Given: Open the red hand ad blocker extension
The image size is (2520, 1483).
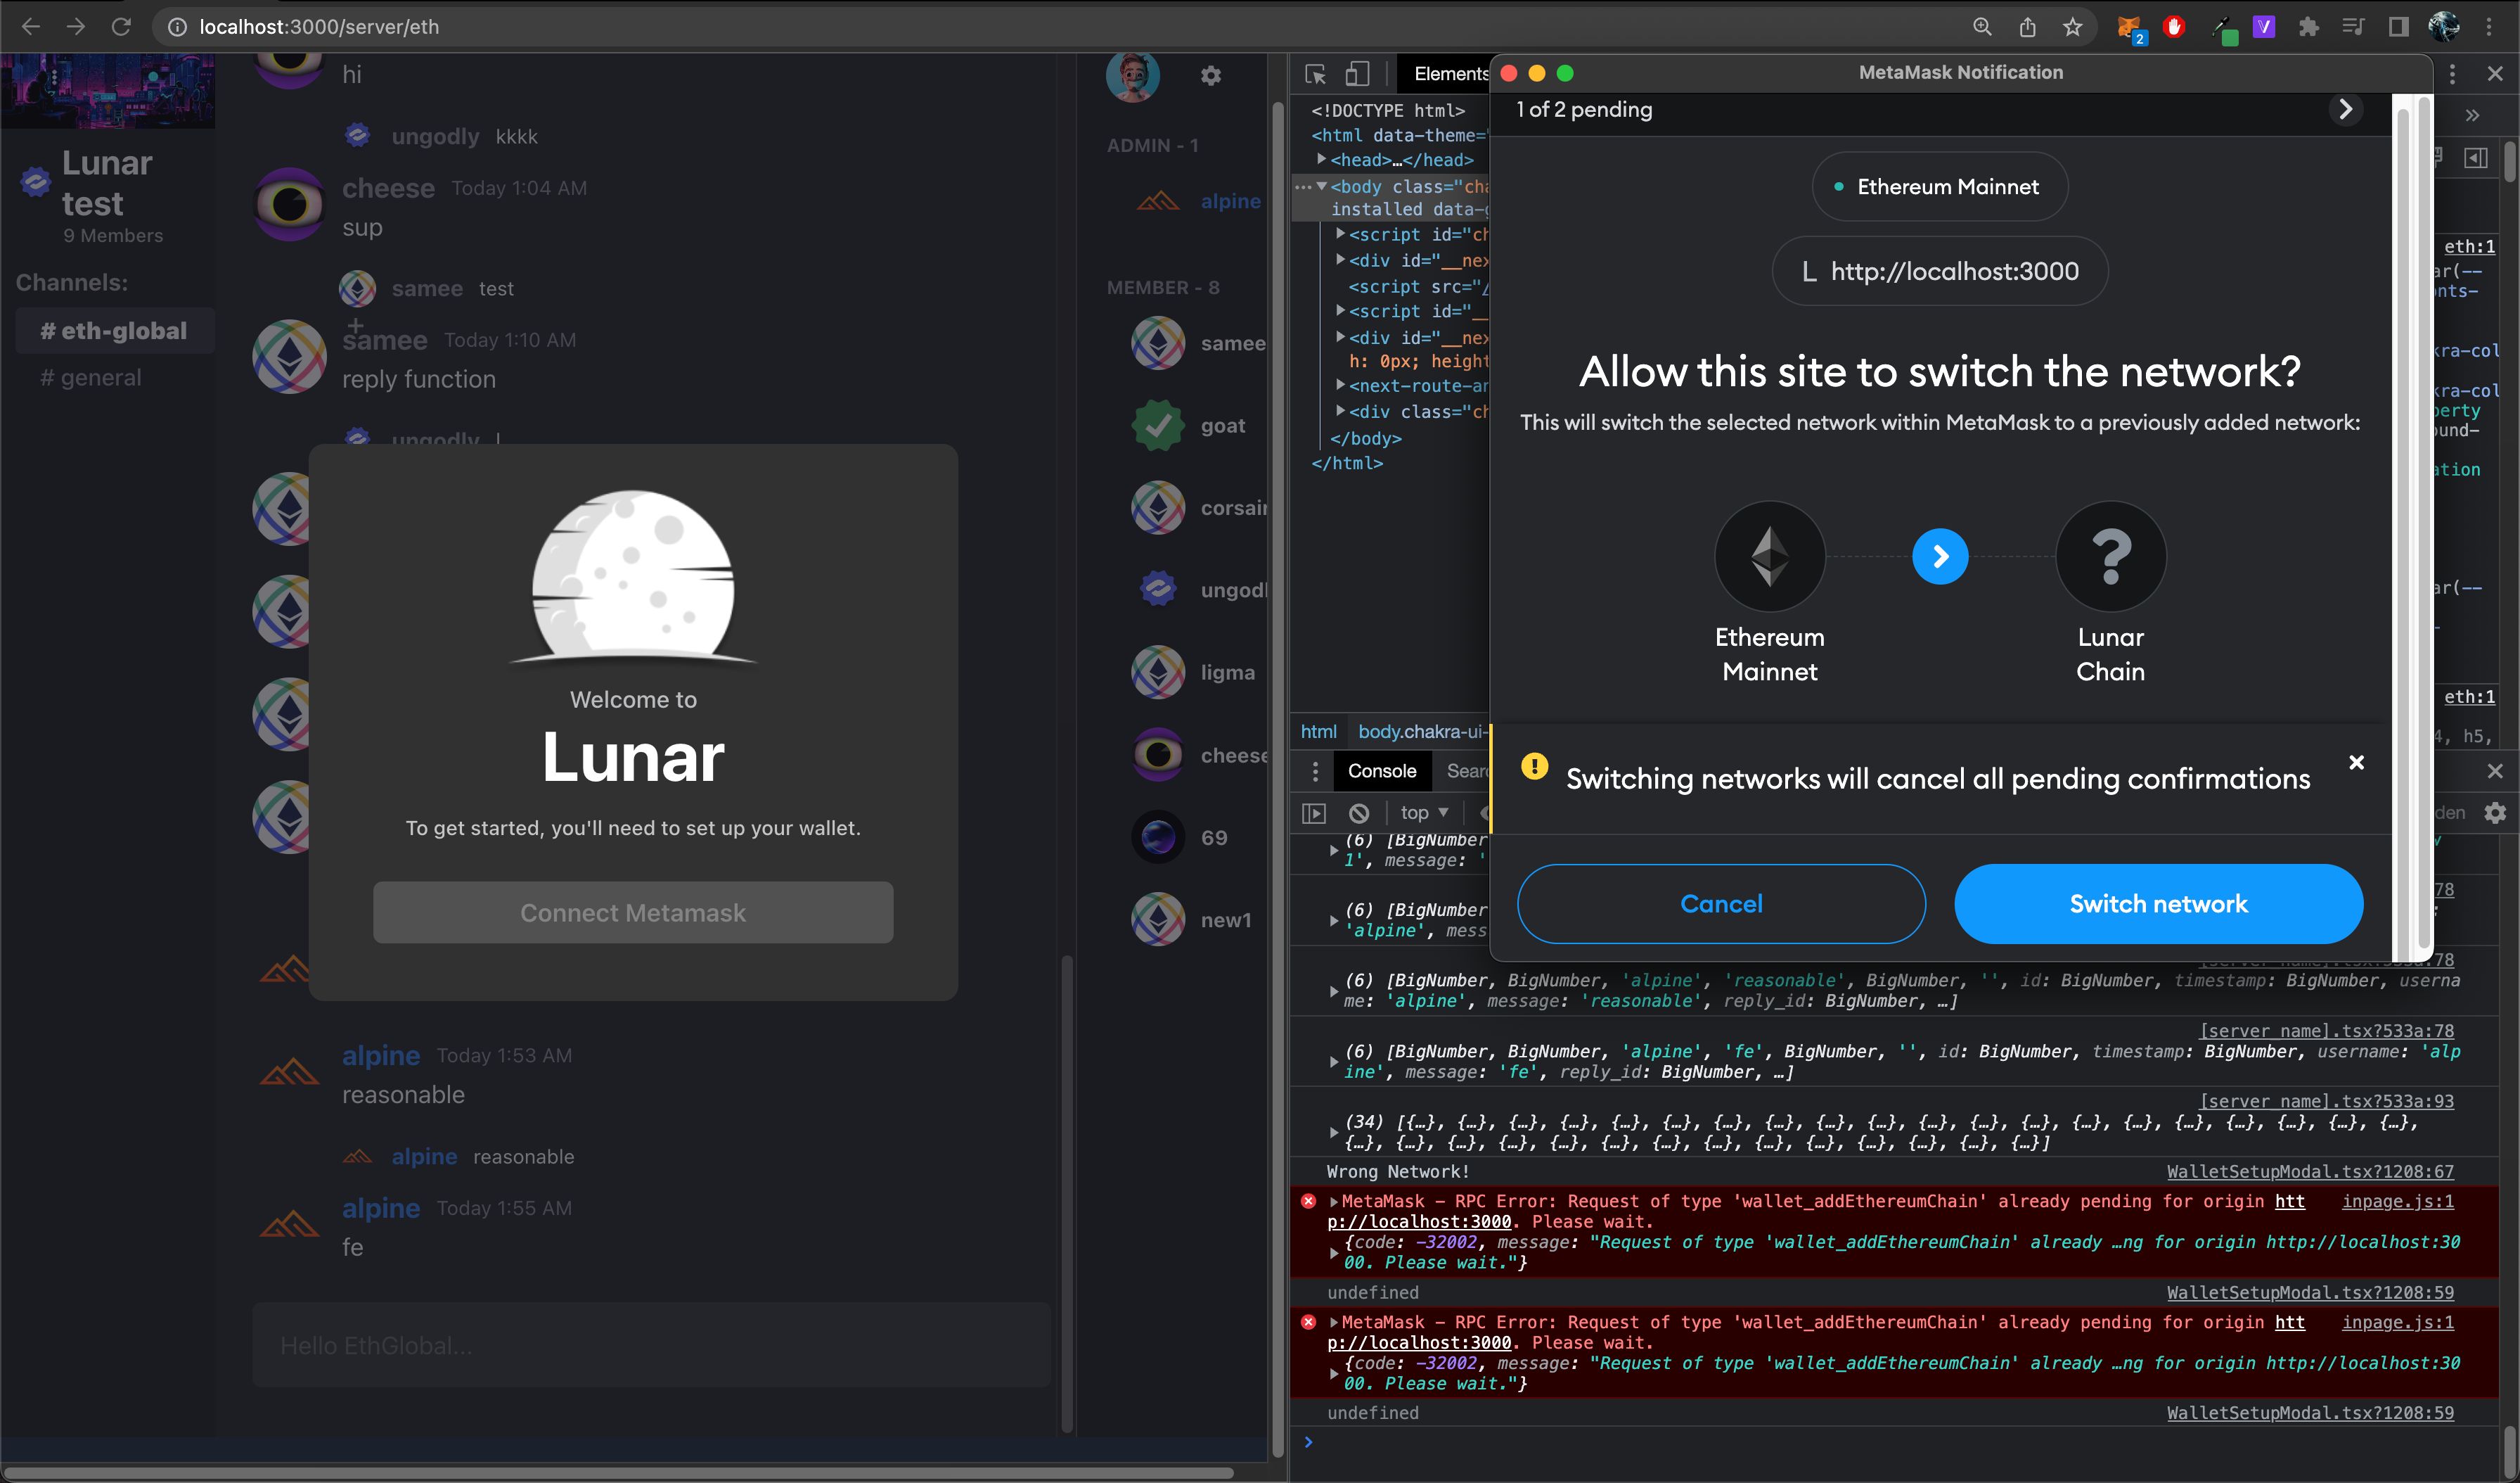Looking at the screenshot, I should (x=2174, y=27).
